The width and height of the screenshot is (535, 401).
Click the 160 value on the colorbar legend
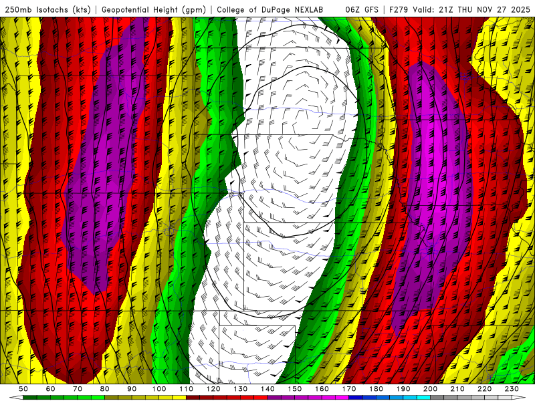pyautogui.click(x=322, y=389)
